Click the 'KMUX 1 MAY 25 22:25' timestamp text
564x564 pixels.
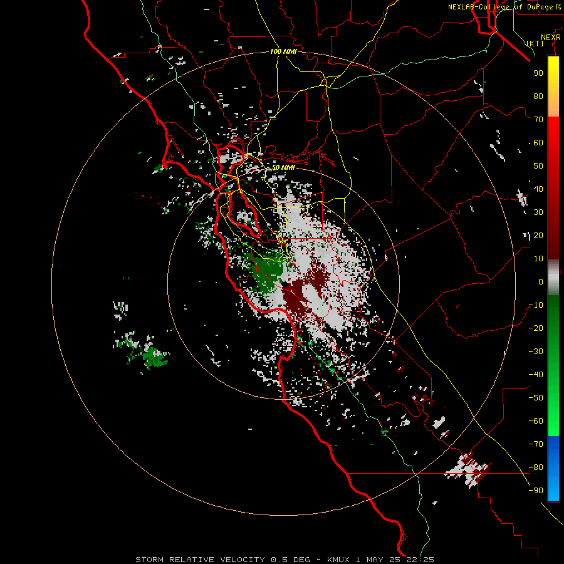pyautogui.click(x=380, y=560)
